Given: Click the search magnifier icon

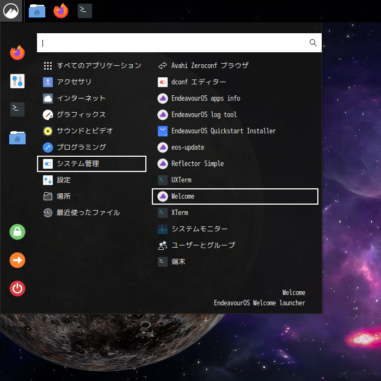Looking at the screenshot, I should click(x=313, y=43).
